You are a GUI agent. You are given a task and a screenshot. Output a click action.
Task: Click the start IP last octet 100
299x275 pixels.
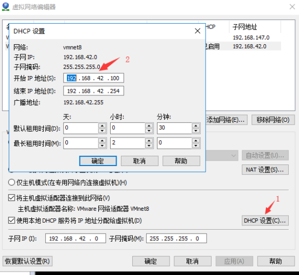(114, 78)
